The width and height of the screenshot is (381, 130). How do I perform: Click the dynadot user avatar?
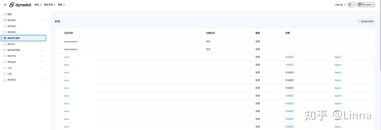(360, 5)
